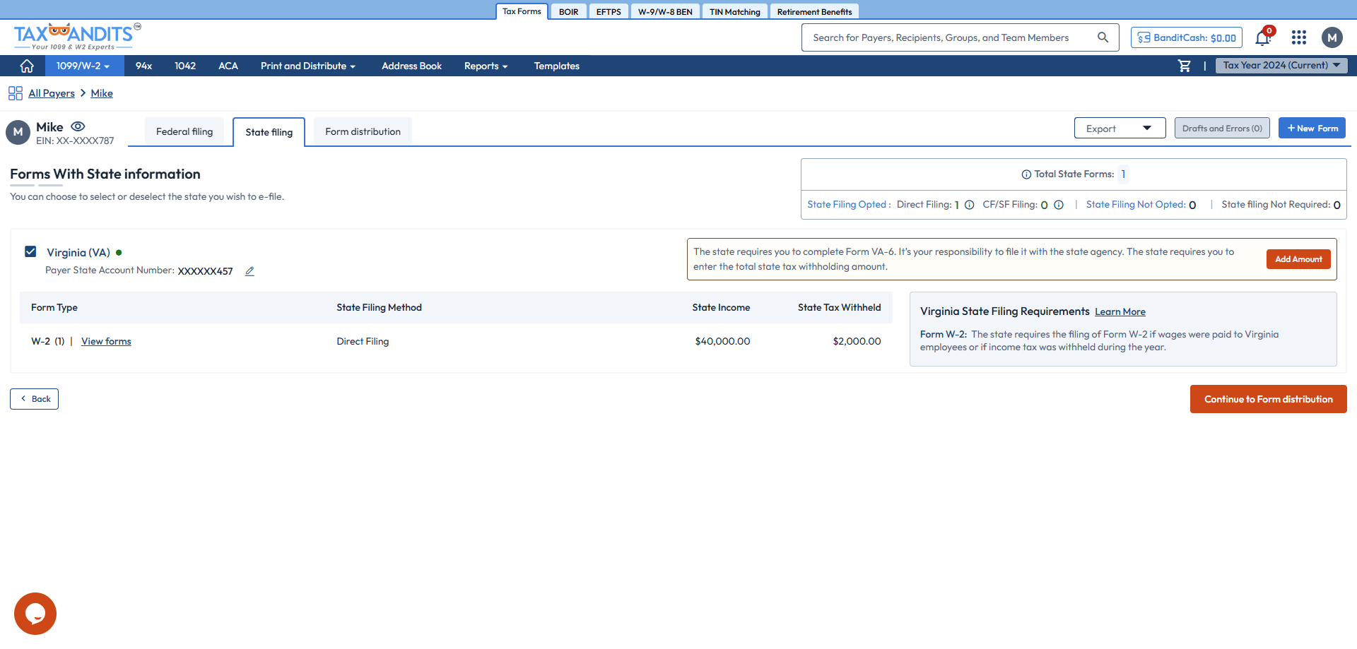
Task: Open the ACA menu item
Action: (228, 66)
